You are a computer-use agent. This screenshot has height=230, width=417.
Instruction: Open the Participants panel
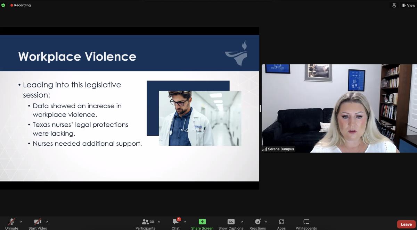click(145, 223)
